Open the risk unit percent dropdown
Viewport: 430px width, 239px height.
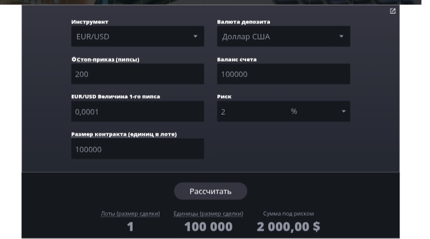pos(319,111)
